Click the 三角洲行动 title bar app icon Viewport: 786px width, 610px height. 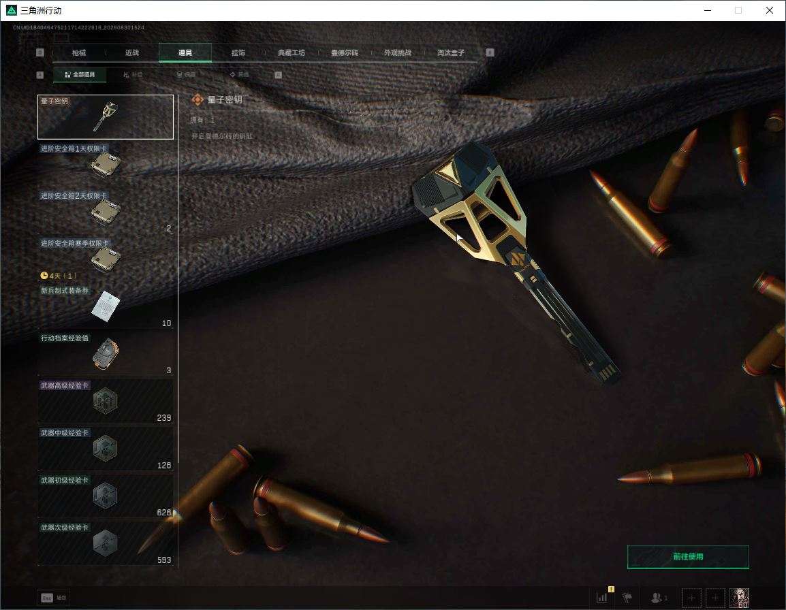coord(11,10)
